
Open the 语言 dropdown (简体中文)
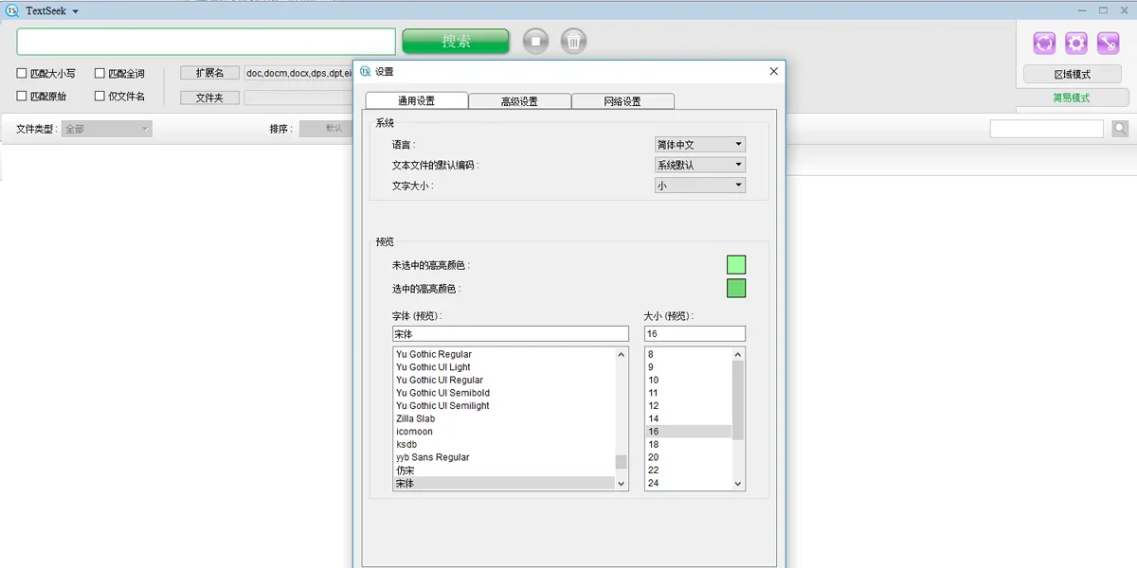700,145
